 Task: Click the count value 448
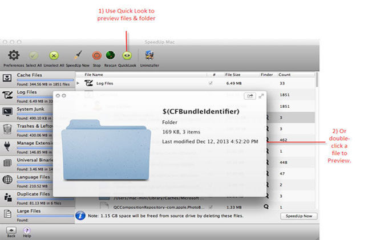[284, 162]
